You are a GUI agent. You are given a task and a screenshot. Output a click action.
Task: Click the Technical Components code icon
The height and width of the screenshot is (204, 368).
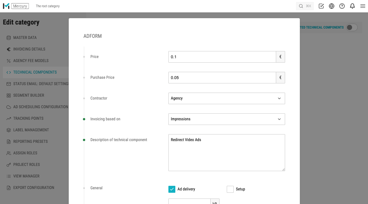9,72
